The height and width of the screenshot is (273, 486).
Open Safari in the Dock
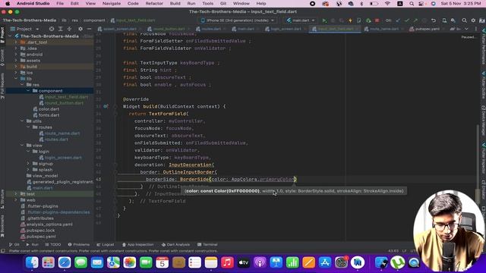pos(65,262)
